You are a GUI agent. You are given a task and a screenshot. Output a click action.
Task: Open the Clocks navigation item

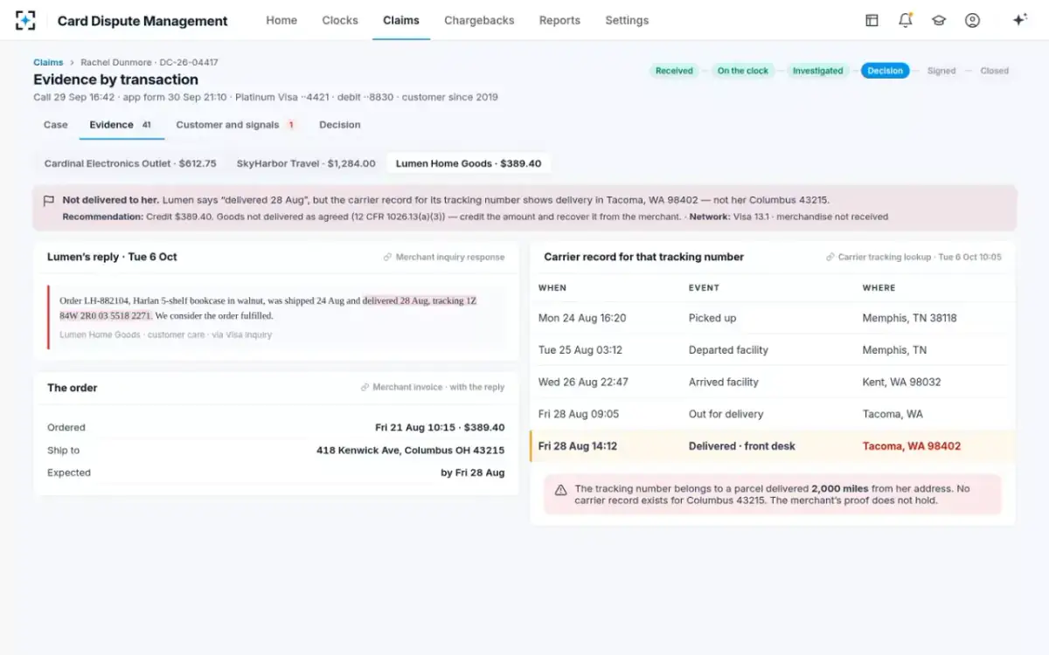click(x=340, y=20)
